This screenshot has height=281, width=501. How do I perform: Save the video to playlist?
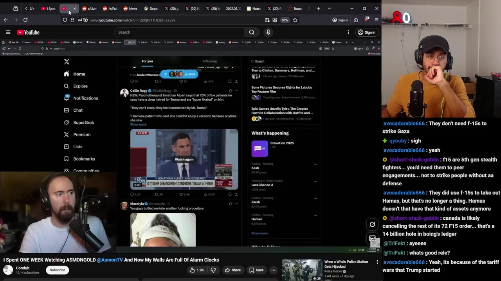pos(256,270)
